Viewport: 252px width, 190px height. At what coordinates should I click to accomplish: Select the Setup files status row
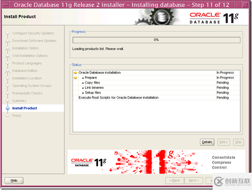click(x=156, y=93)
